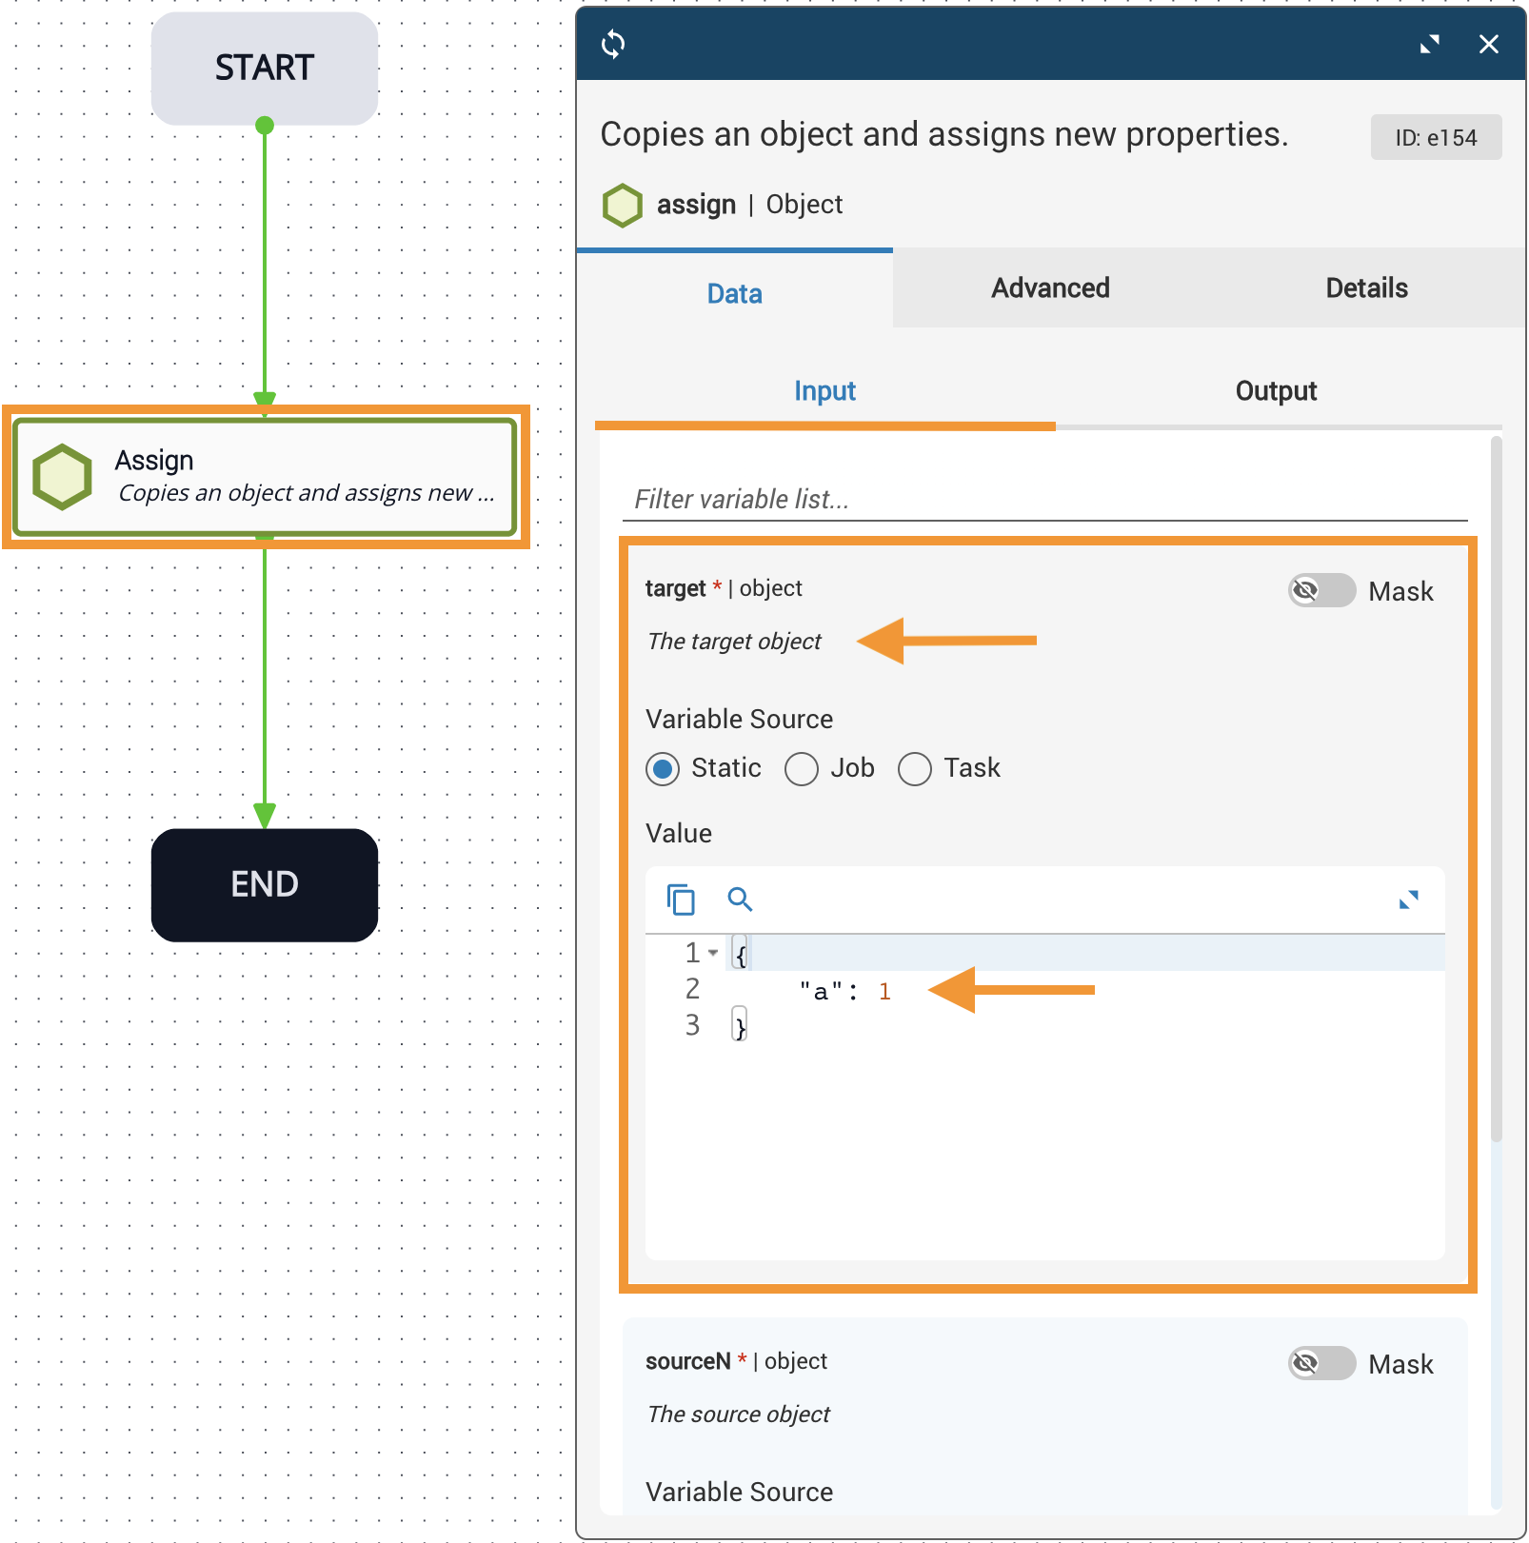Click the refresh icon in panel header
Screen dimensions: 1529x1543
click(x=613, y=44)
